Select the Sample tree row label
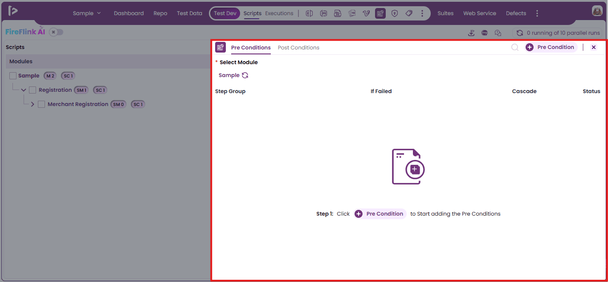The height and width of the screenshot is (282, 608). click(x=29, y=76)
